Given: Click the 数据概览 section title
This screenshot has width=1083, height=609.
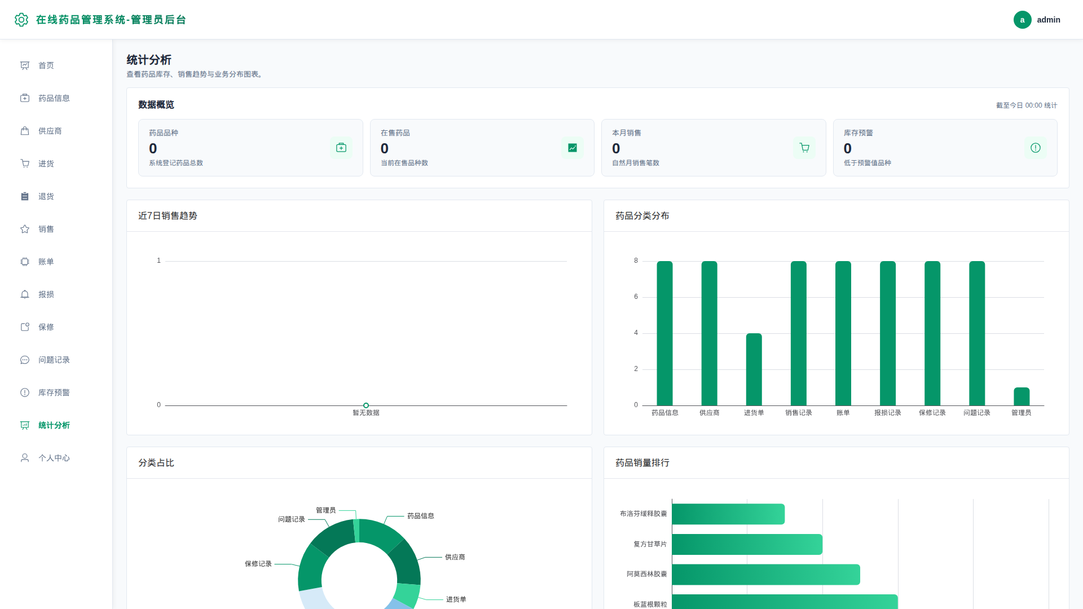Looking at the screenshot, I should (156, 105).
